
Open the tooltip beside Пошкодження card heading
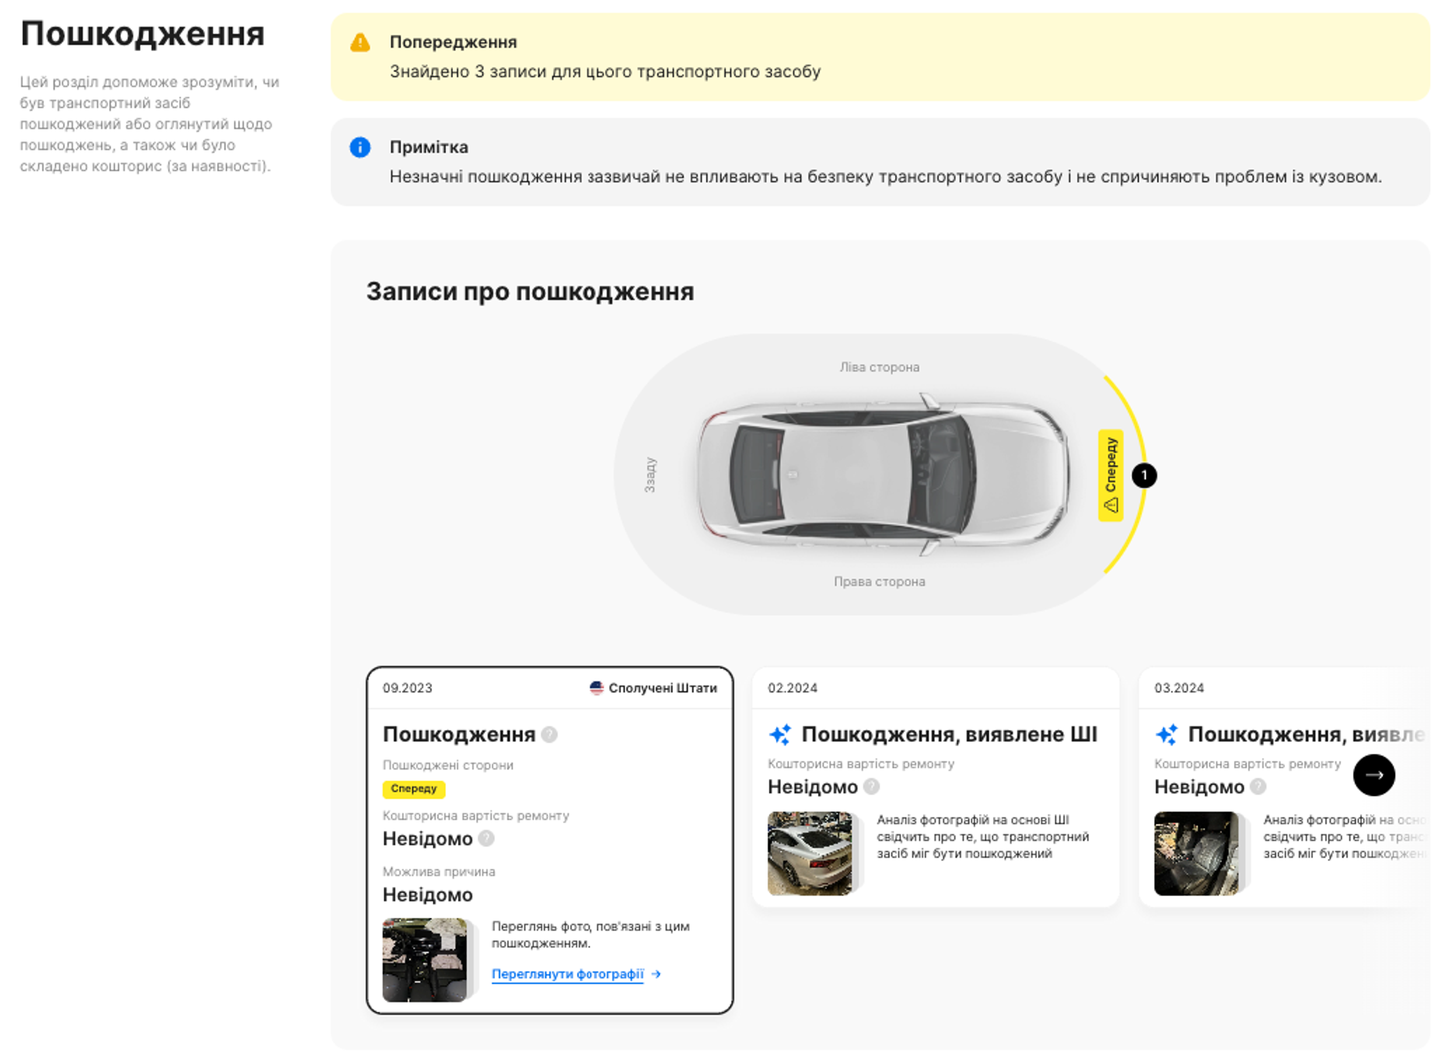549,735
